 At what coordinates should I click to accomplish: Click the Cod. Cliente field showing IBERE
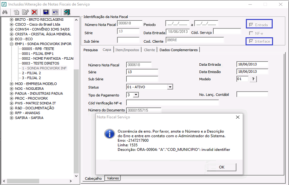click(195, 40)
